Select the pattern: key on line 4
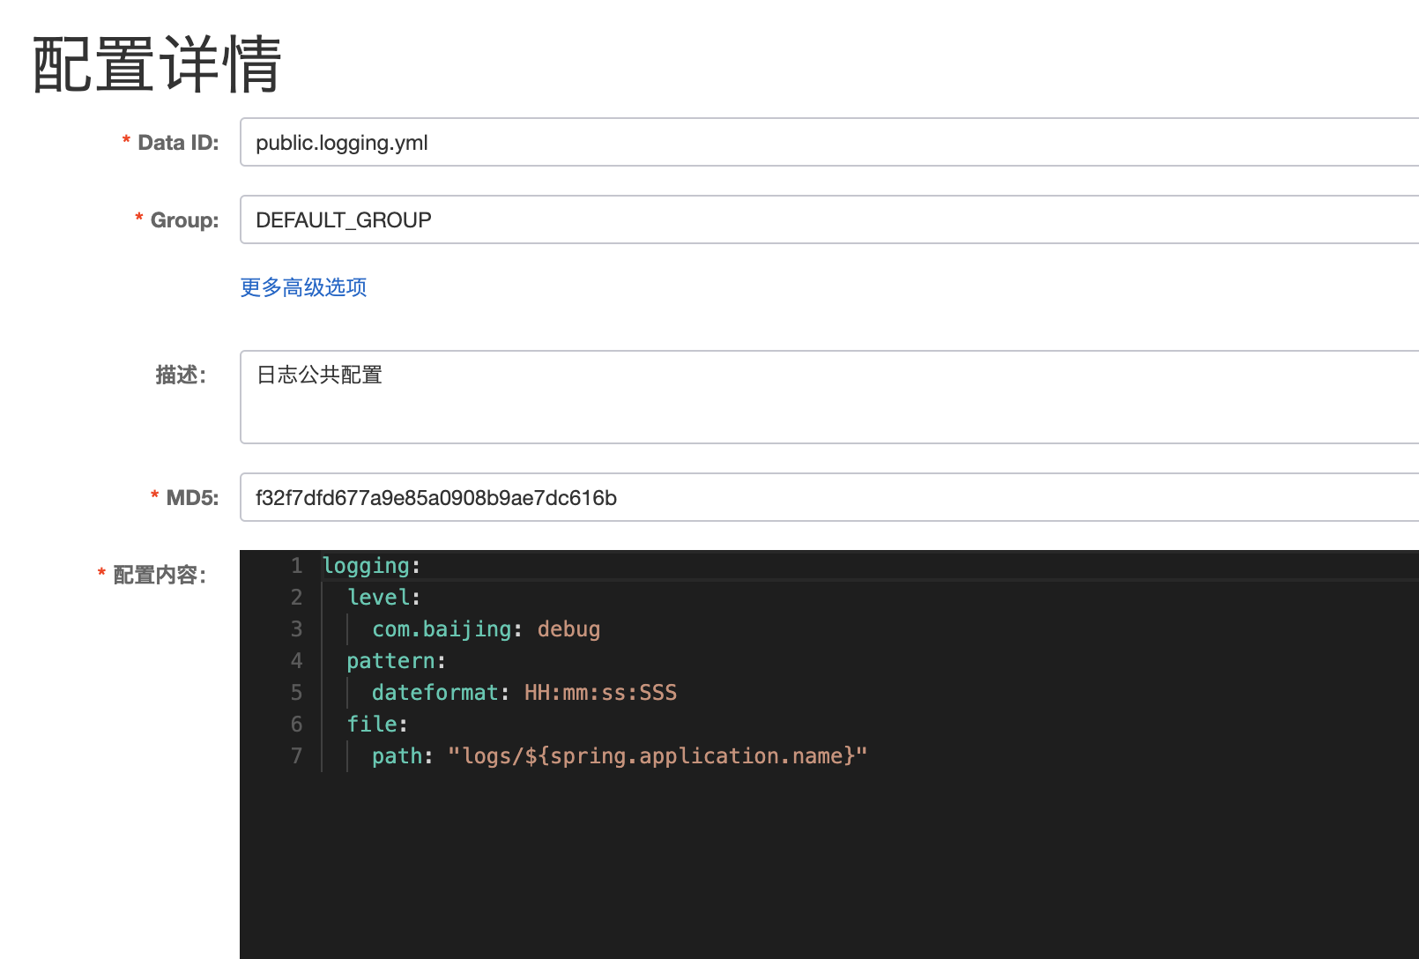 point(394,660)
